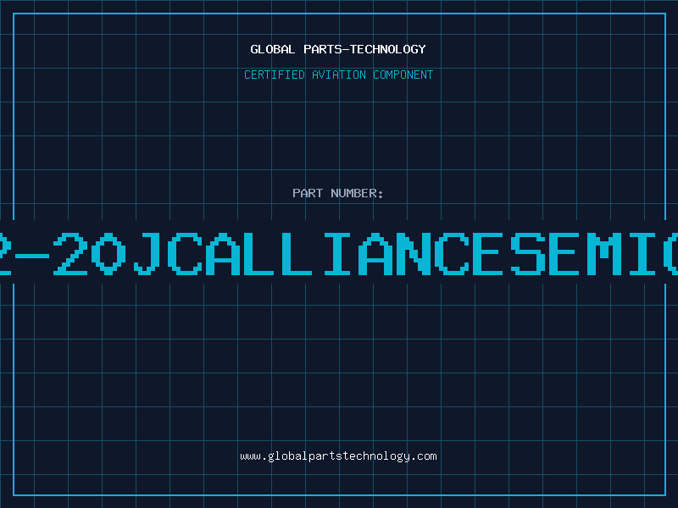Click the CERTIFIED word in the subtitle
The height and width of the screenshot is (508, 678).
(275, 75)
